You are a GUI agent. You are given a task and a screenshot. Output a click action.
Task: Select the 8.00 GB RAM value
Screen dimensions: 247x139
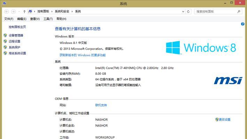tap(100, 74)
